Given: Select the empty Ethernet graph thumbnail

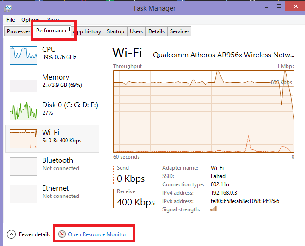Looking at the screenshot, I should click(24, 194).
